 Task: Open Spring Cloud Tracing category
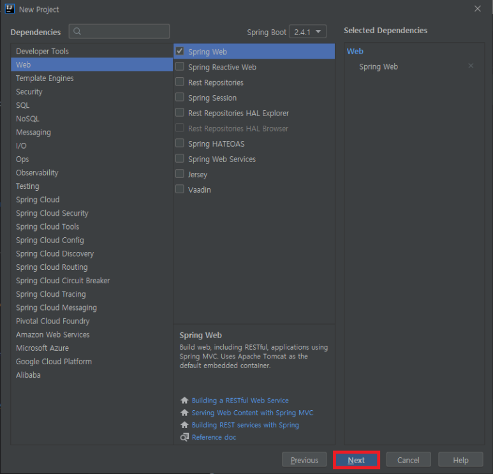pyautogui.click(x=92, y=294)
